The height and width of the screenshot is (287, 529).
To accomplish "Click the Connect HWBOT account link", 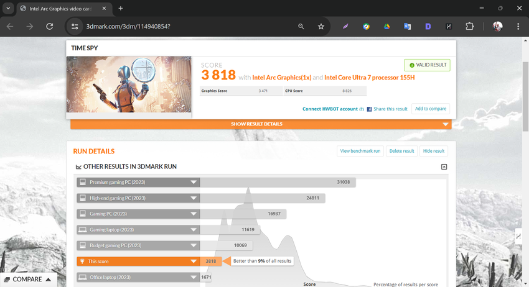I will 330,109.
